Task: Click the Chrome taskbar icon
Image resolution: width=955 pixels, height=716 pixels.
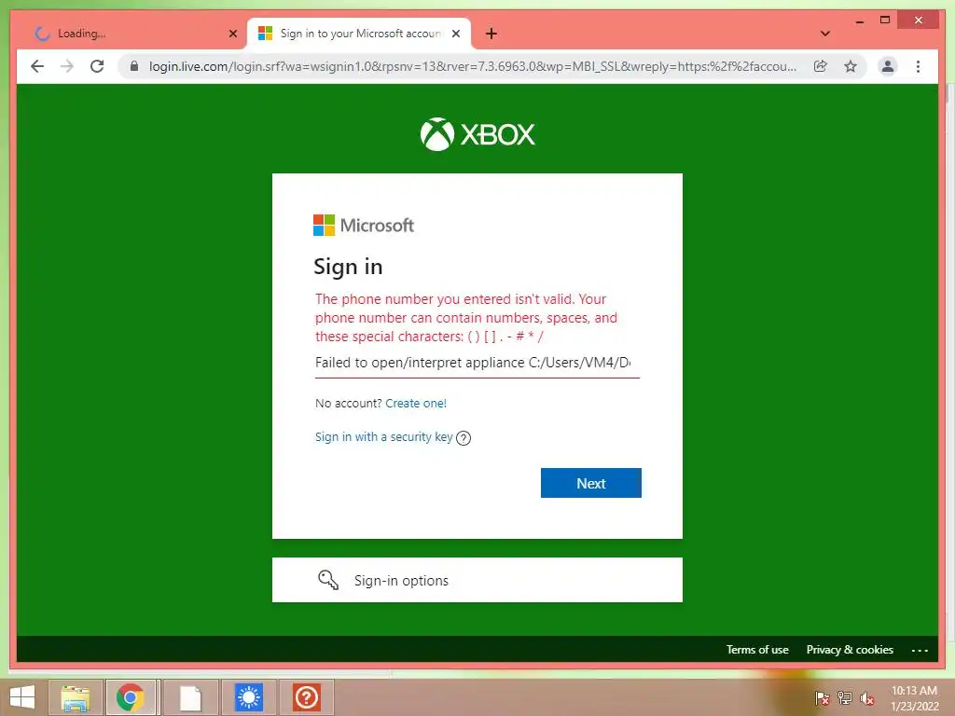Action: pos(131,697)
